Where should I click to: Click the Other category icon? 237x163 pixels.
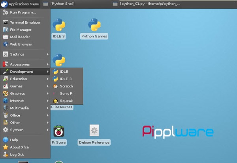pos(6,122)
